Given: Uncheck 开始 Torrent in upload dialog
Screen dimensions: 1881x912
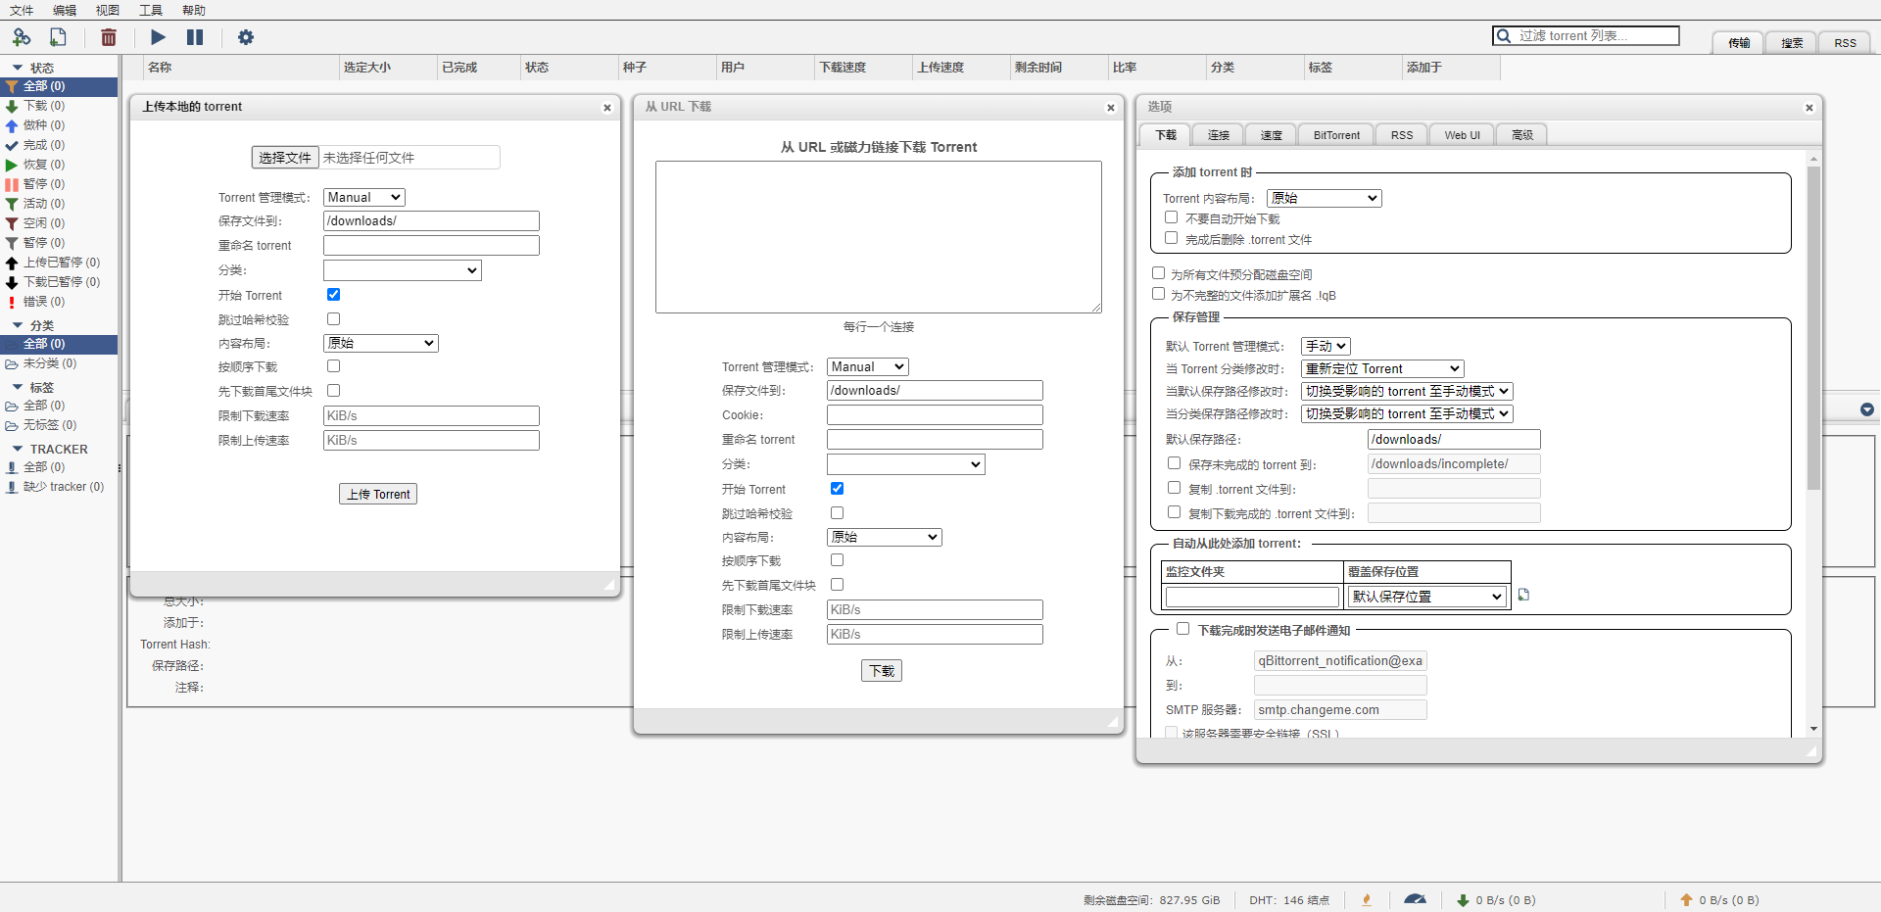Looking at the screenshot, I should pyautogui.click(x=333, y=294).
